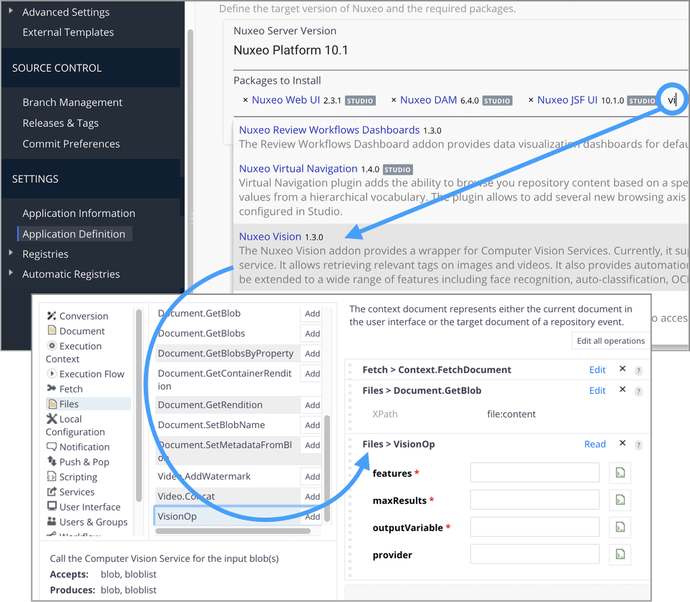Open expression editor icon for maxResults field
This screenshot has width=690, height=602.
[620, 500]
